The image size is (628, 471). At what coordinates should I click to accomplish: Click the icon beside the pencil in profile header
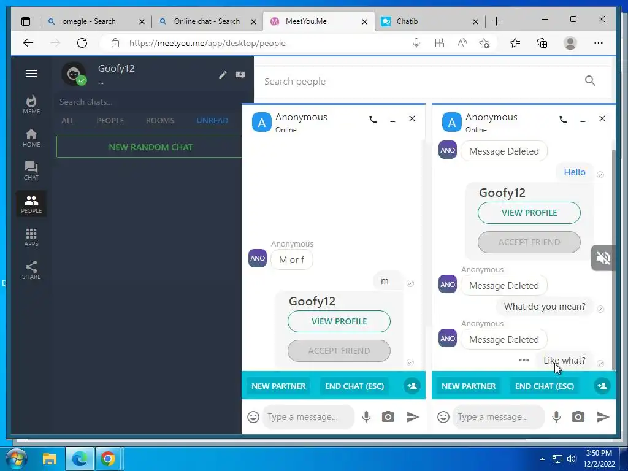point(240,74)
